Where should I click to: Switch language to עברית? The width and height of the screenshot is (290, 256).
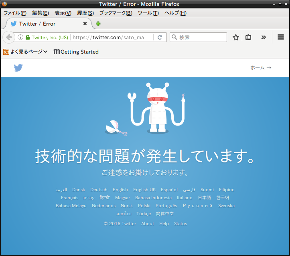[89, 198]
